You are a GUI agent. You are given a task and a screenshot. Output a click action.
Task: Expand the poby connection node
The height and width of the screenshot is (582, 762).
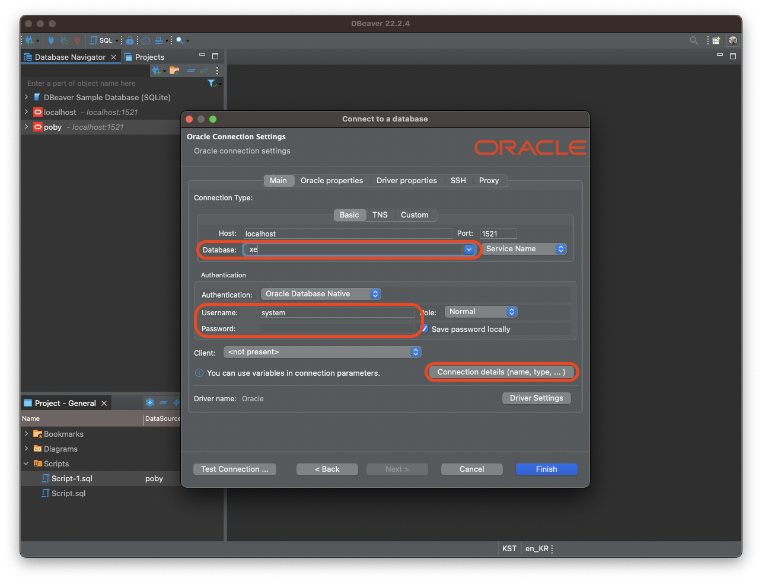pyautogui.click(x=26, y=127)
